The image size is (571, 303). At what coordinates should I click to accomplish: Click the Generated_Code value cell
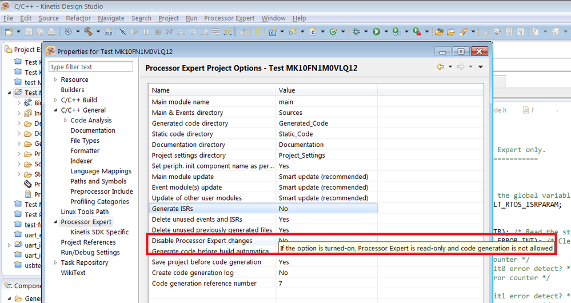pyautogui.click(x=304, y=123)
